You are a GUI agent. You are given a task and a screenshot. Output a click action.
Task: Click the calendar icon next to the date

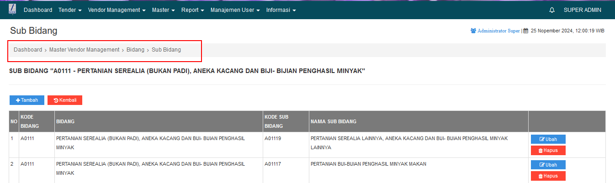pos(526,31)
